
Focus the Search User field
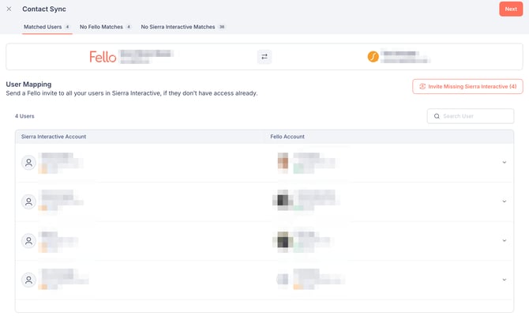(471, 116)
